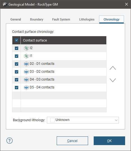Cancel the Geological Model dialog
This screenshot has height=151, width=131.
[72, 141]
